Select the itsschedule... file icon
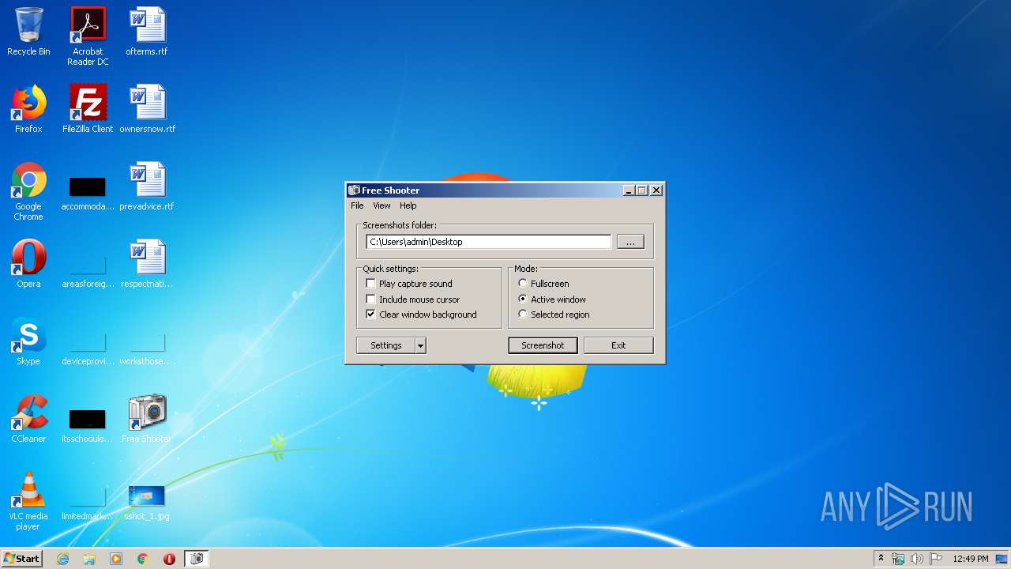 88,425
